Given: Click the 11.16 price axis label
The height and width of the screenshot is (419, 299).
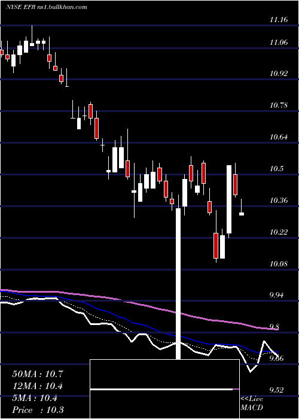Looking at the screenshot, I should pyautogui.click(x=279, y=20).
